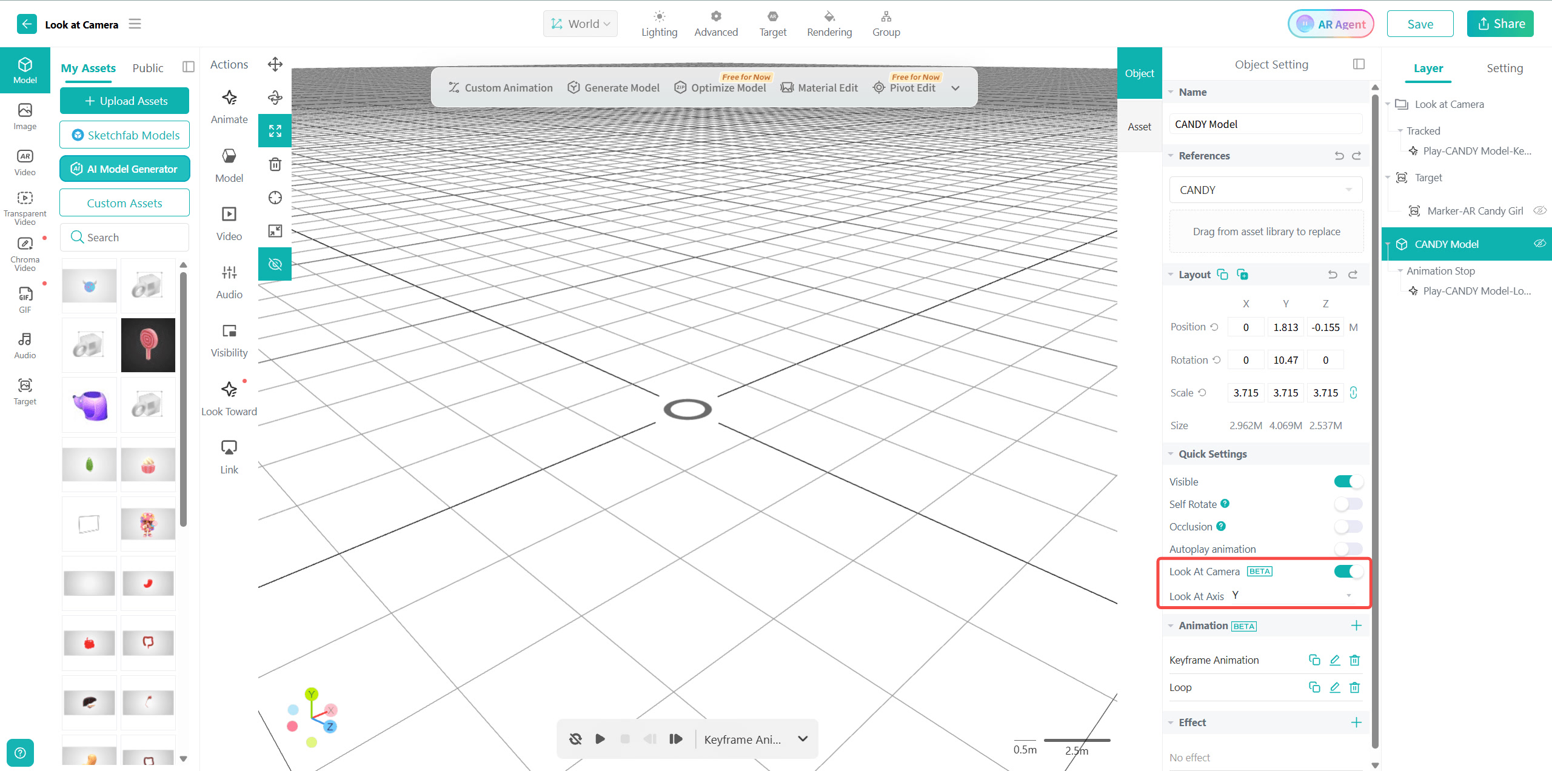Choose the Link action
This screenshot has width=1552, height=771.
[229, 457]
